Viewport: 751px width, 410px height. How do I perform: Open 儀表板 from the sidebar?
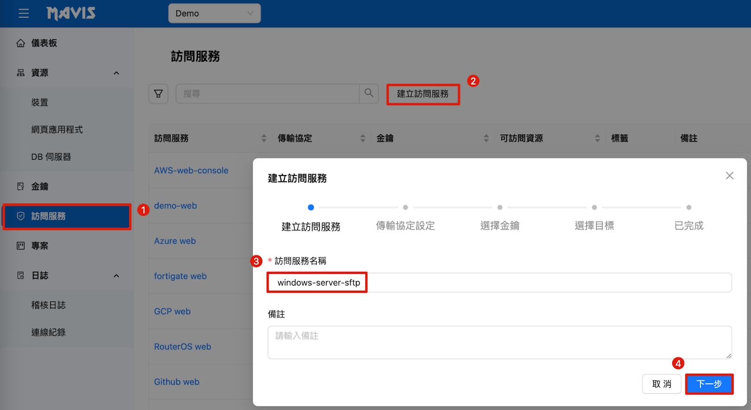click(x=44, y=43)
